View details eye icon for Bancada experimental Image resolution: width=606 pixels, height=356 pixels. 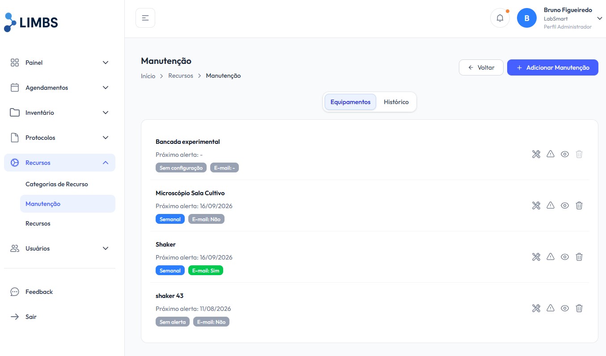point(565,154)
